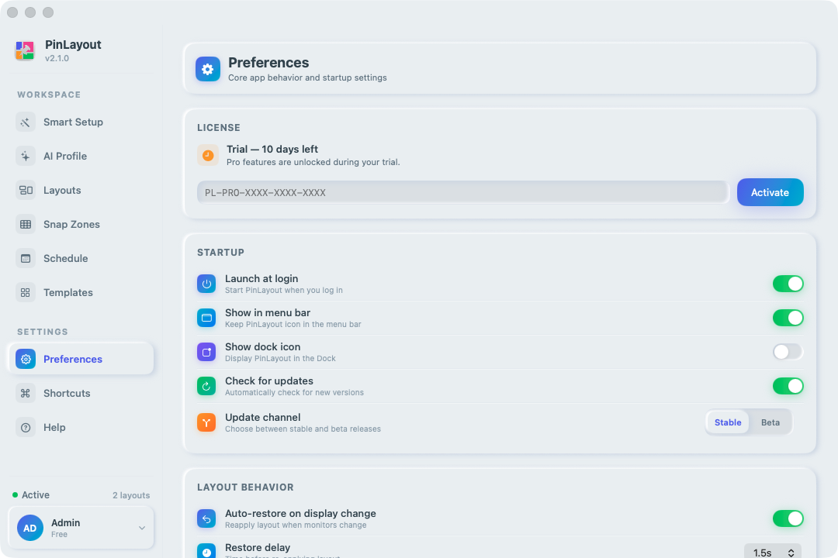This screenshot has width=838, height=558.
Task: Click the LAYOUT BEHAVIOR section heading
Action: tap(245, 487)
